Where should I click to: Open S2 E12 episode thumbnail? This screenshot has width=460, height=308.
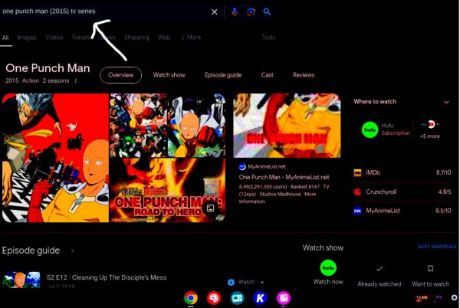pyautogui.click(x=21, y=280)
